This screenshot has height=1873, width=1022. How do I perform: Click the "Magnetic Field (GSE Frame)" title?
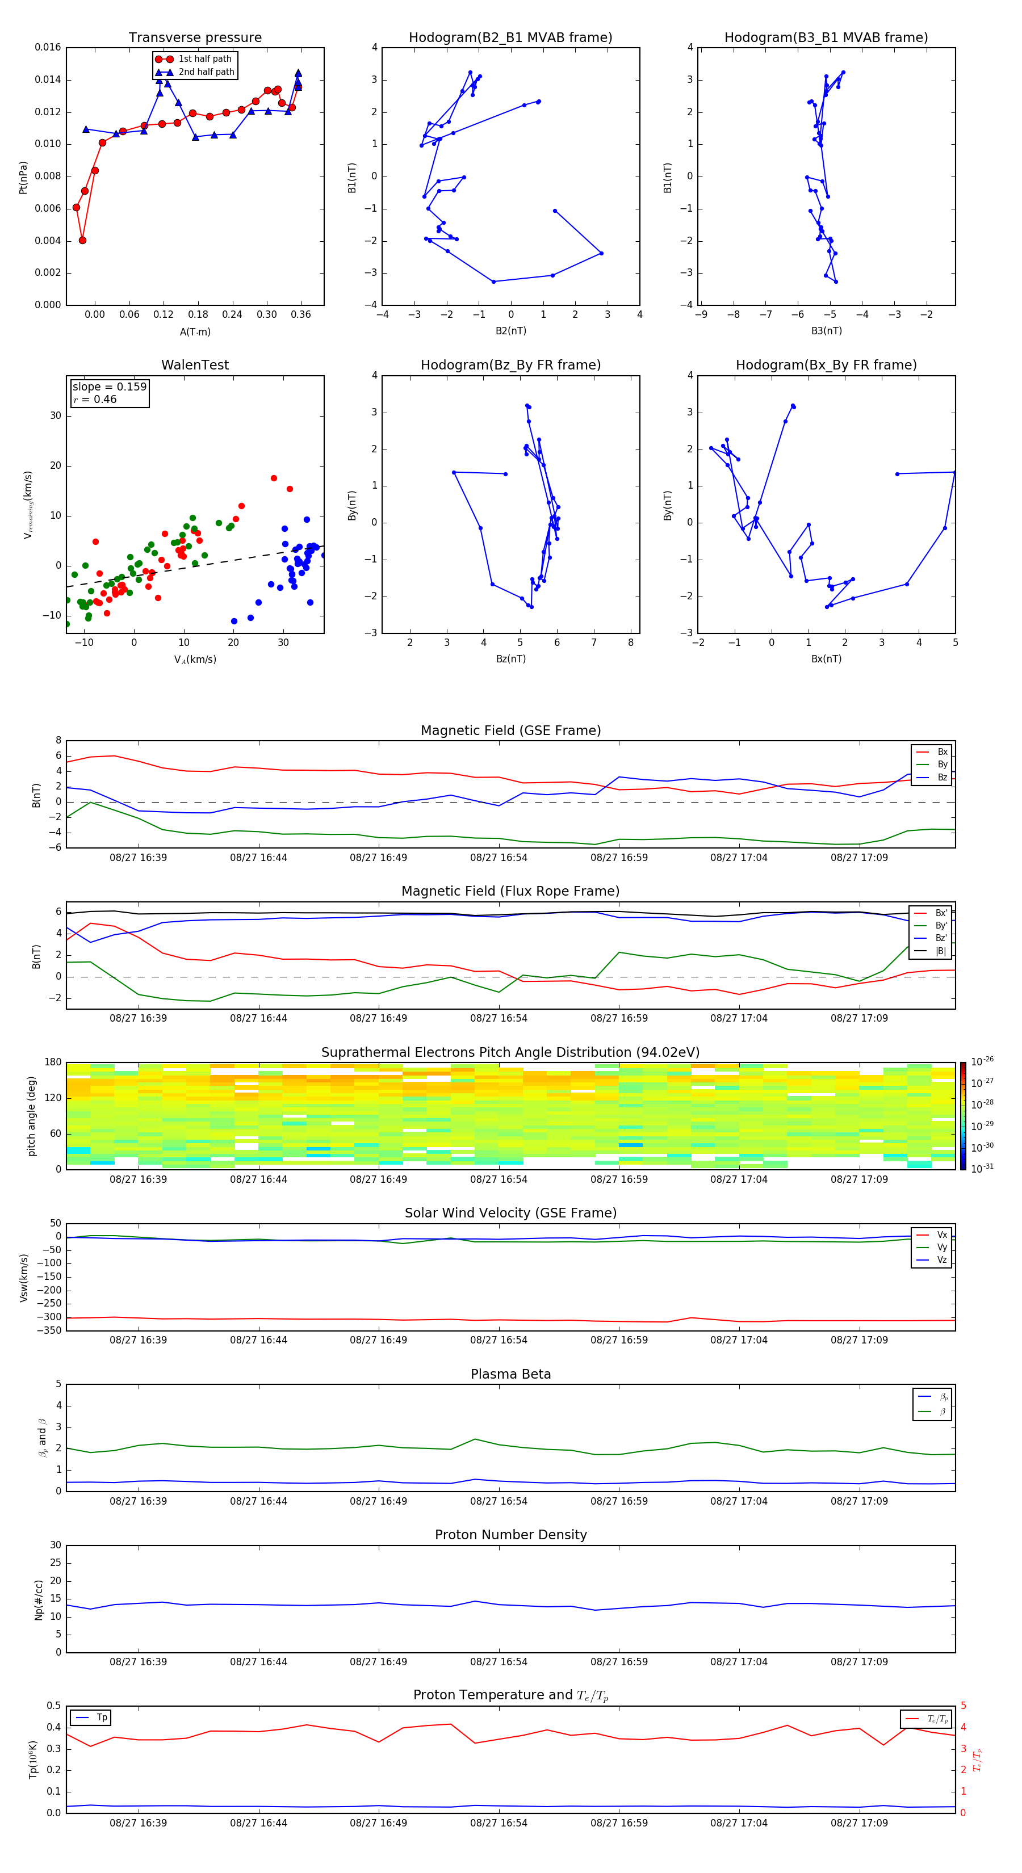[510, 730]
